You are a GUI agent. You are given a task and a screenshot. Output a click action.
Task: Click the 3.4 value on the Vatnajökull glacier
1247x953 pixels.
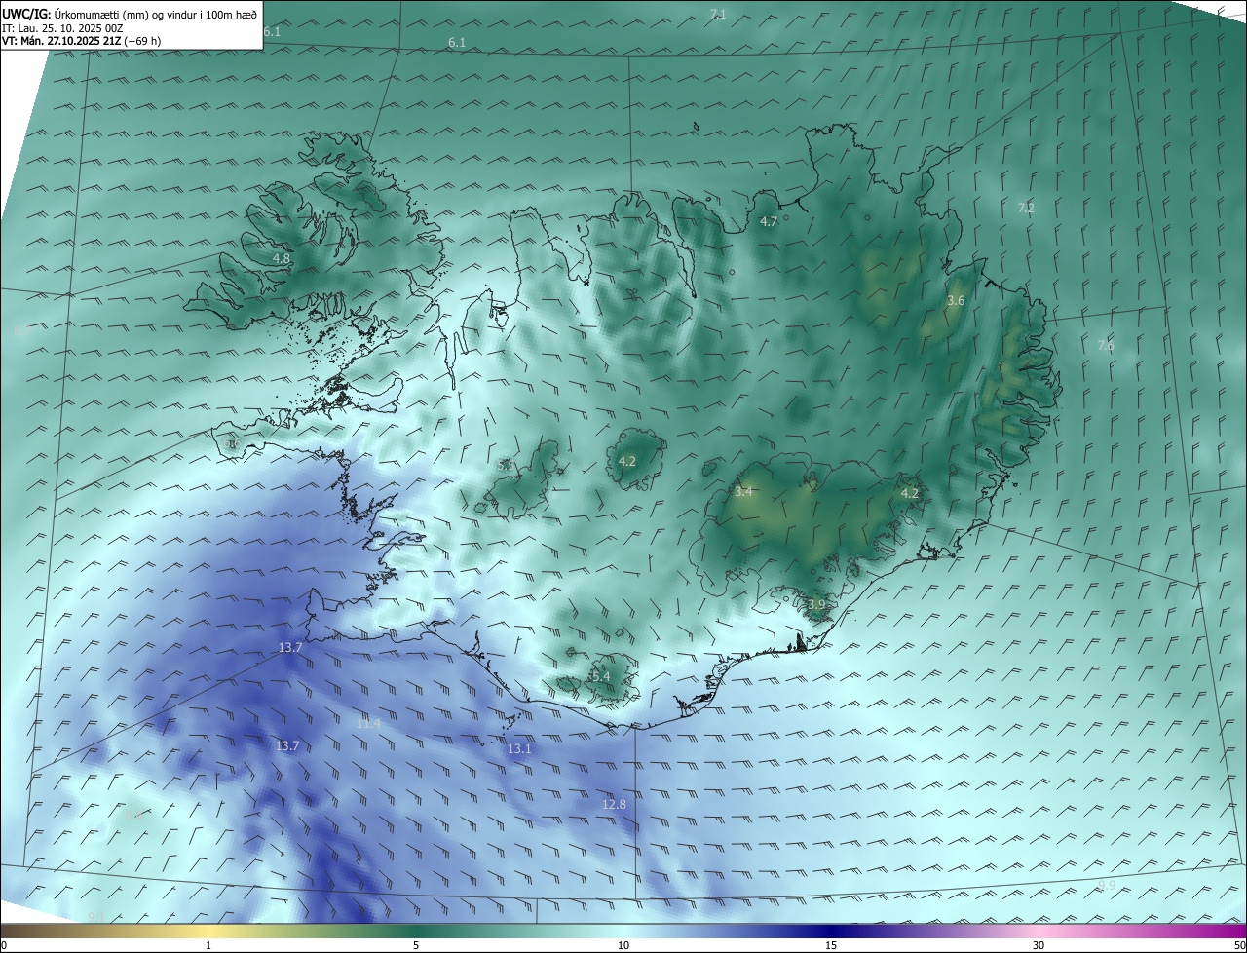tap(743, 492)
